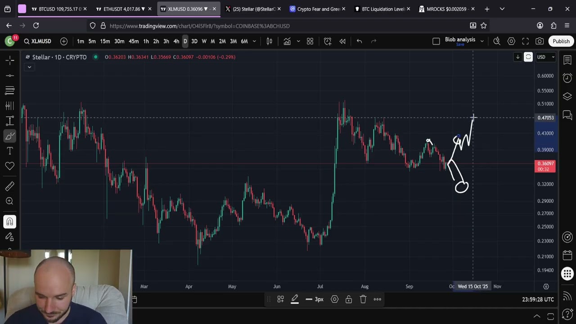Click the down-arrow above the price scale
This screenshot has width=576, height=324.
pyautogui.click(x=517, y=57)
